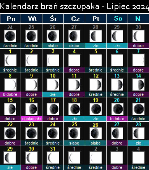
Task: Select the moon icon under yellow date 26
Action: pyautogui.click(x=96, y=133)
